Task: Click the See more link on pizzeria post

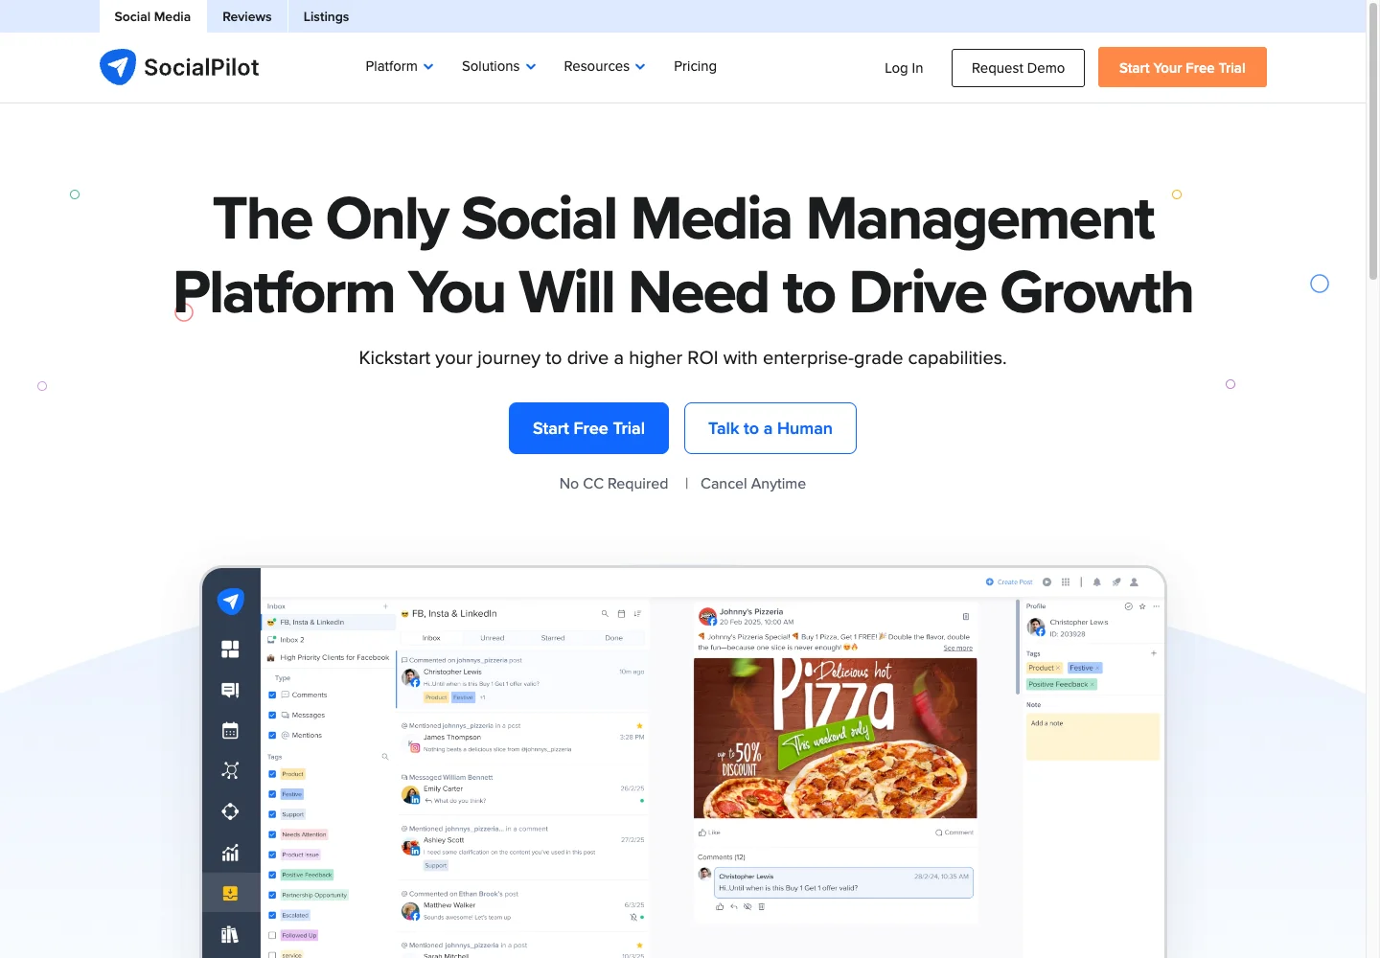Action: 957,648
